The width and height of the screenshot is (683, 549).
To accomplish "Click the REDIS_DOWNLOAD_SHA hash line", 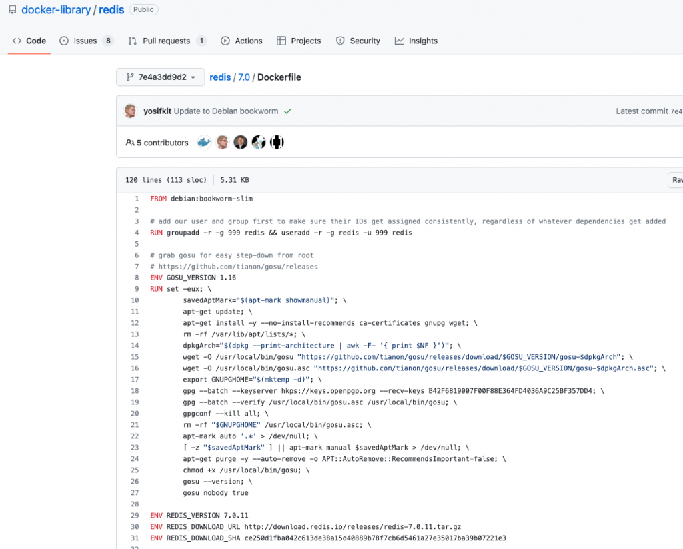I will (328, 538).
